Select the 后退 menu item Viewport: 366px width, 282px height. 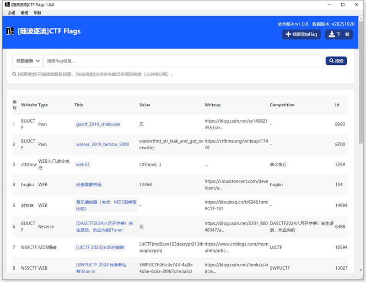[x=11, y=13]
